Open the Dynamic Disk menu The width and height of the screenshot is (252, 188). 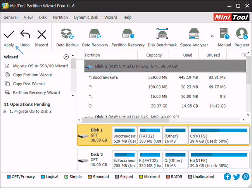[86, 17]
